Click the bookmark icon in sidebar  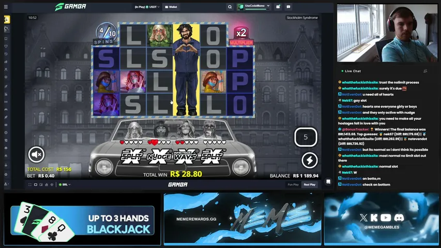[6, 39]
